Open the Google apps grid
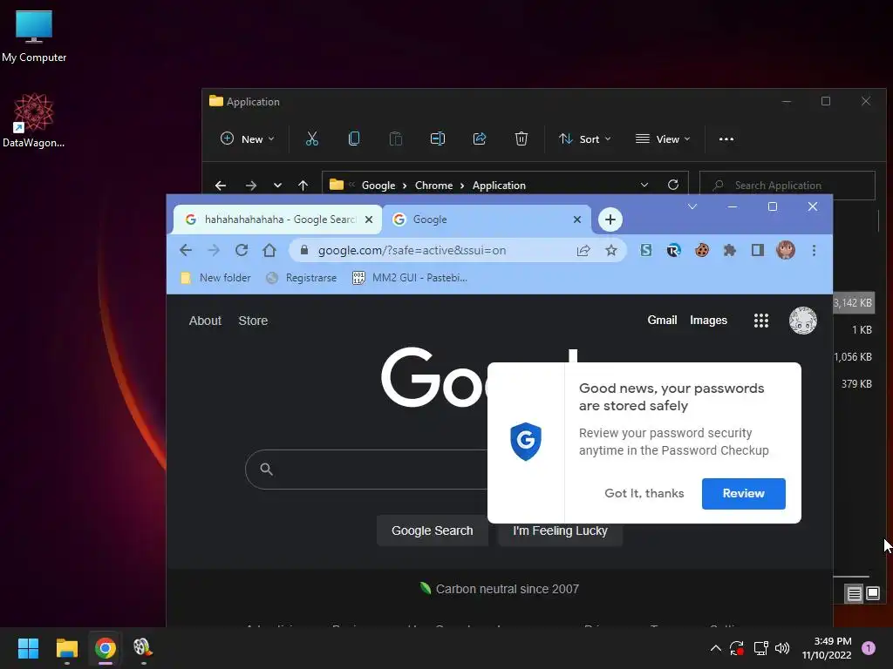The width and height of the screenshot is (893, 669). click(761, 321)
